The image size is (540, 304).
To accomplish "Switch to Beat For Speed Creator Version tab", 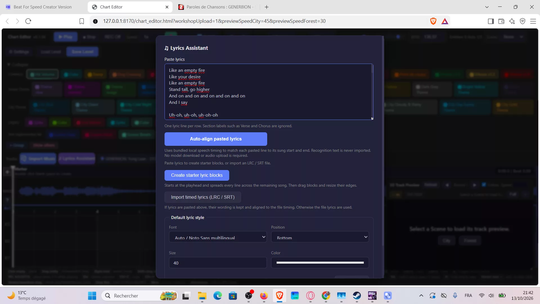I will pyautogui.click(x=43, y=7).
